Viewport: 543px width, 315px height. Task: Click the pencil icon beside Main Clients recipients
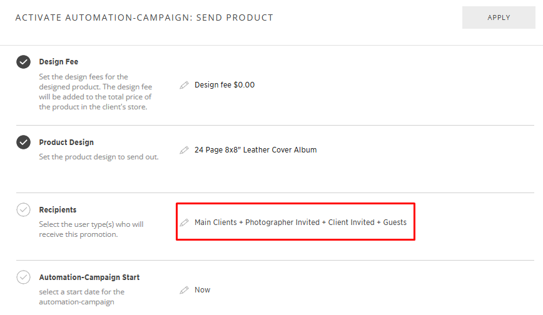[x=184, y=222]
